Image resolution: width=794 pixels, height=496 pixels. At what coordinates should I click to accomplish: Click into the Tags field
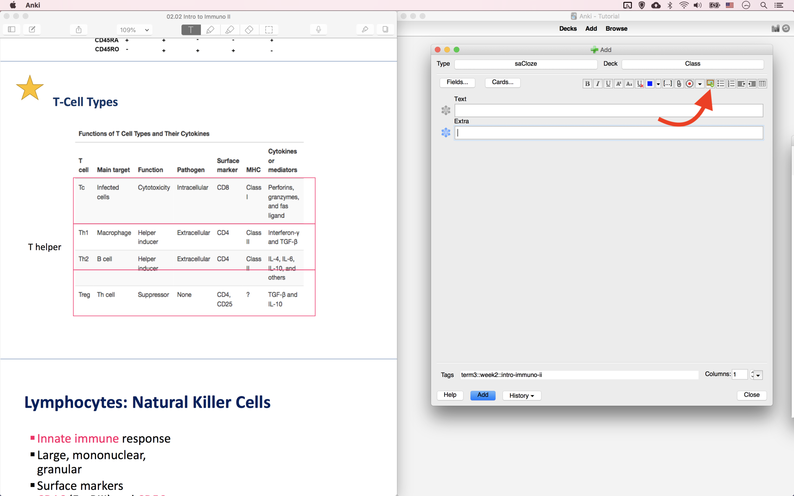pos(579,375)
